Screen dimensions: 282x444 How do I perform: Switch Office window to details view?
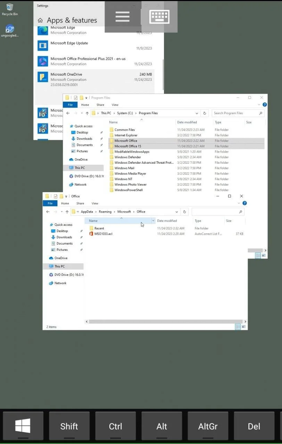point(238,327)
